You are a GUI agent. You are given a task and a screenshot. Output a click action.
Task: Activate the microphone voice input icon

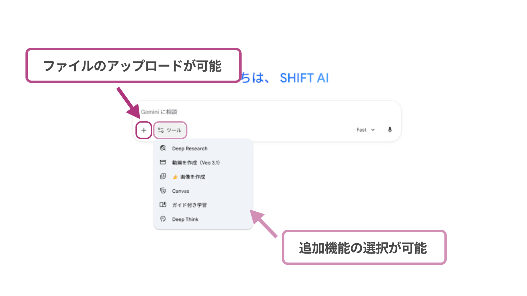click(x=390, y=130)
